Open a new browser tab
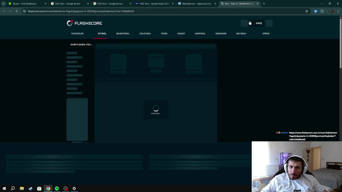The image size is (342, 192). [x=264, y=4]
